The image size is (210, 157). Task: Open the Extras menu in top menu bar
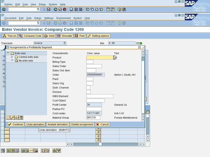click(x=42, y=4)
